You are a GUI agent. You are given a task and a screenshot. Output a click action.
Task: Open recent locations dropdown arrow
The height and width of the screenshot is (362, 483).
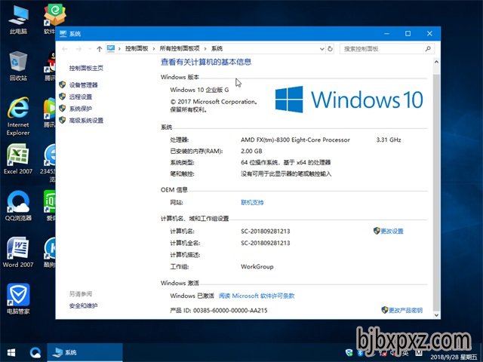point(90,49)
